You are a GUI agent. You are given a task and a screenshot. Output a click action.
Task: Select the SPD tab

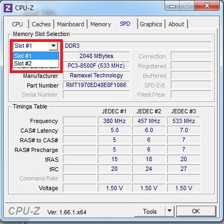click(x=125, y=24)
